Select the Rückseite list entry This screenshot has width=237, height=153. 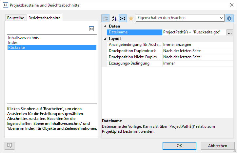click(17, 48)
